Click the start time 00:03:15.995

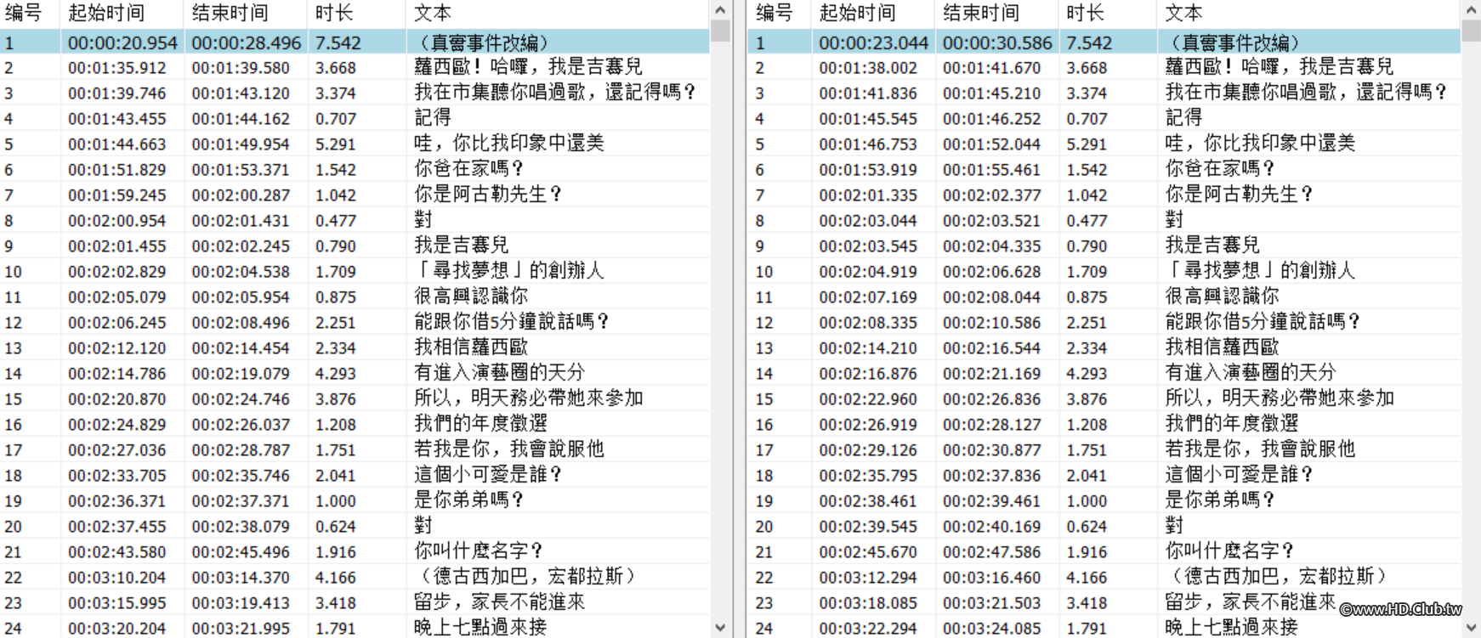(x=117, y=603)
